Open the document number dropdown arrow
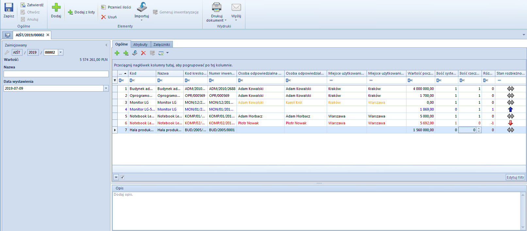 coord(60,52)
